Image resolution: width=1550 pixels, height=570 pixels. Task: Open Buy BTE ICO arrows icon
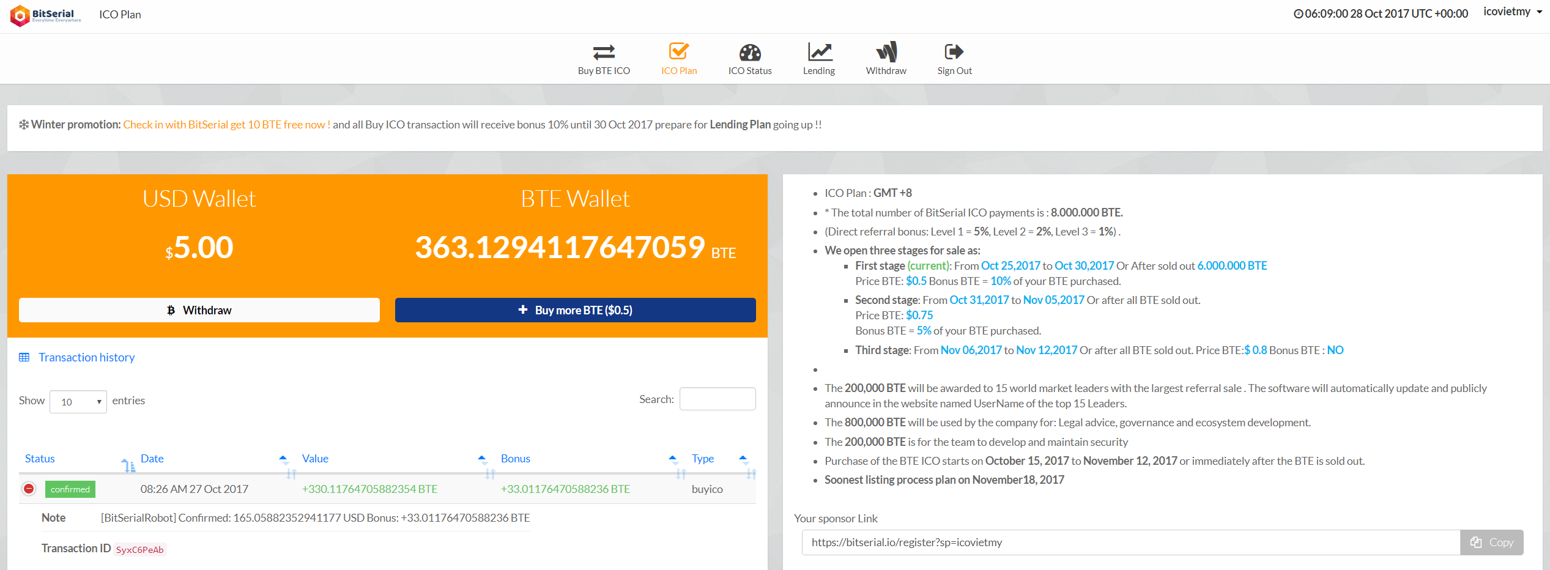click(604, 52)
